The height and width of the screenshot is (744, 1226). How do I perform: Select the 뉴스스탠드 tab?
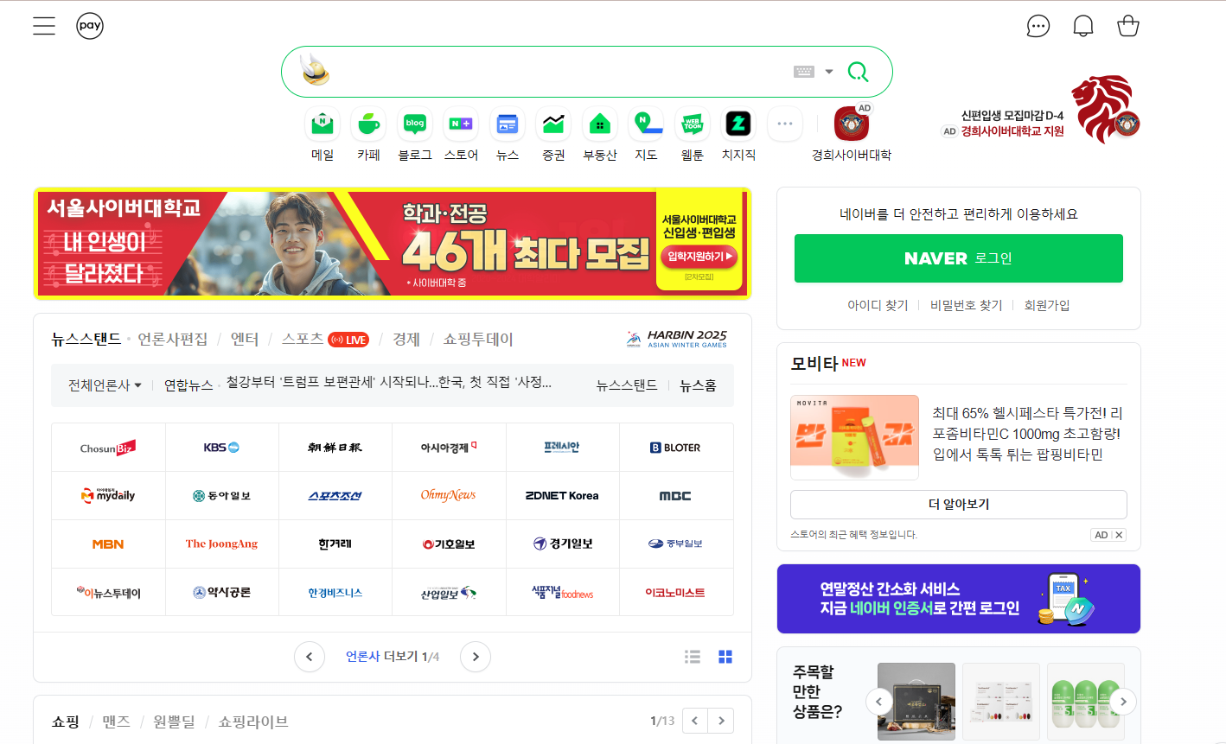86,339
